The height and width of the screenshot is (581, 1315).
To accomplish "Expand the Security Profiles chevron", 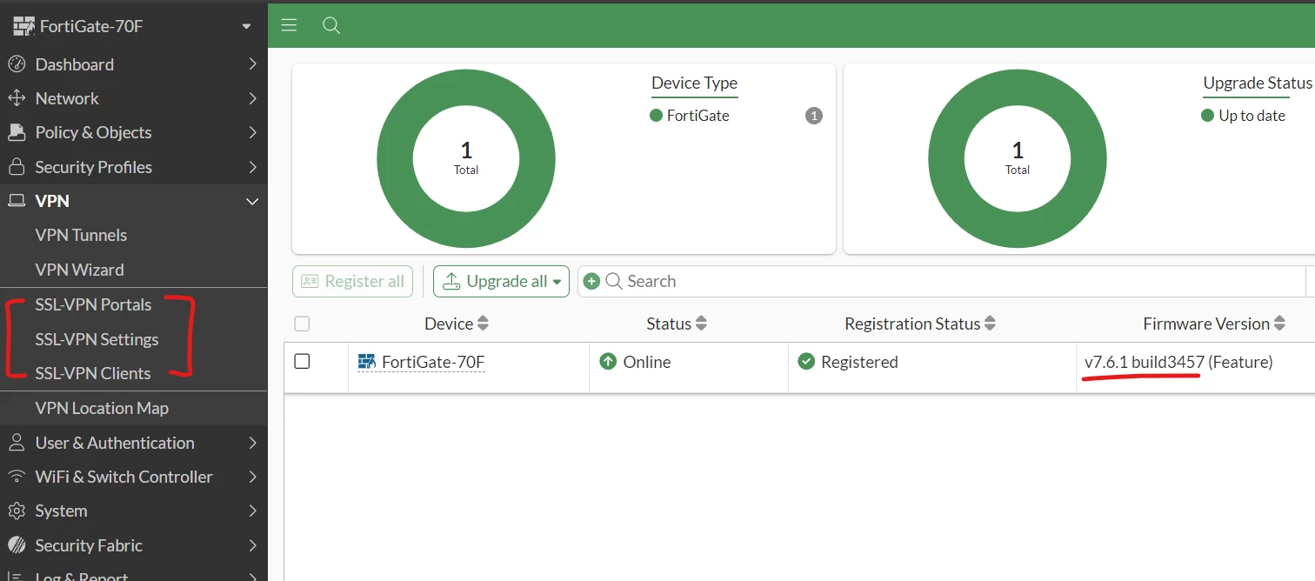I will click(252, 167).
